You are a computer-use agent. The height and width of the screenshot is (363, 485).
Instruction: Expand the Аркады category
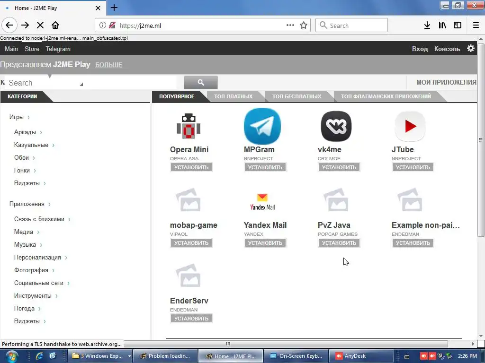[28, 132]
